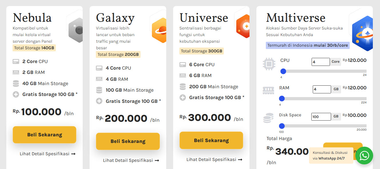Click Universe's 6 Core CPU icon
380x169 pixels.
point(183,65)
